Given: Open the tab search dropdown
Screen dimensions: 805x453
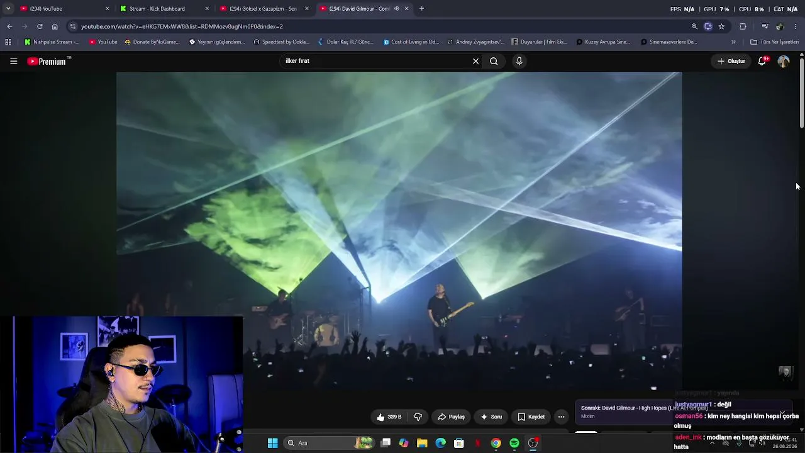Looking at the screenshot, I should pyautogui.click(x=8, y=9).
